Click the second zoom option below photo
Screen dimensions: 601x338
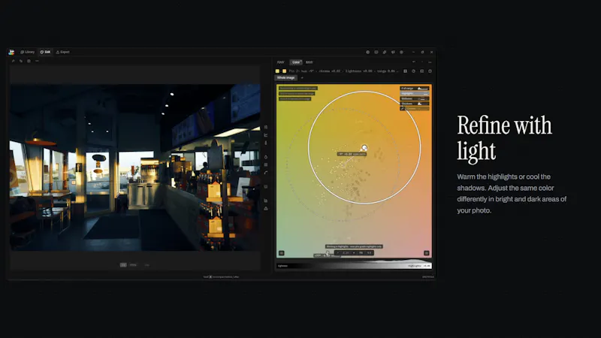click(x=133, y=265)
